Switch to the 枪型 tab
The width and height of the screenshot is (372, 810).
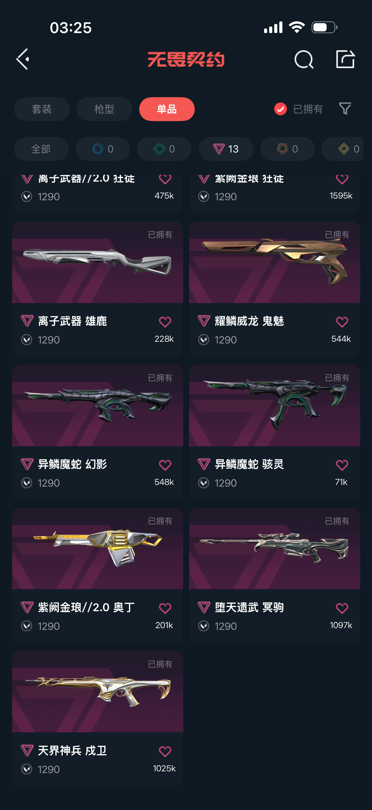[x=104, y=109]
